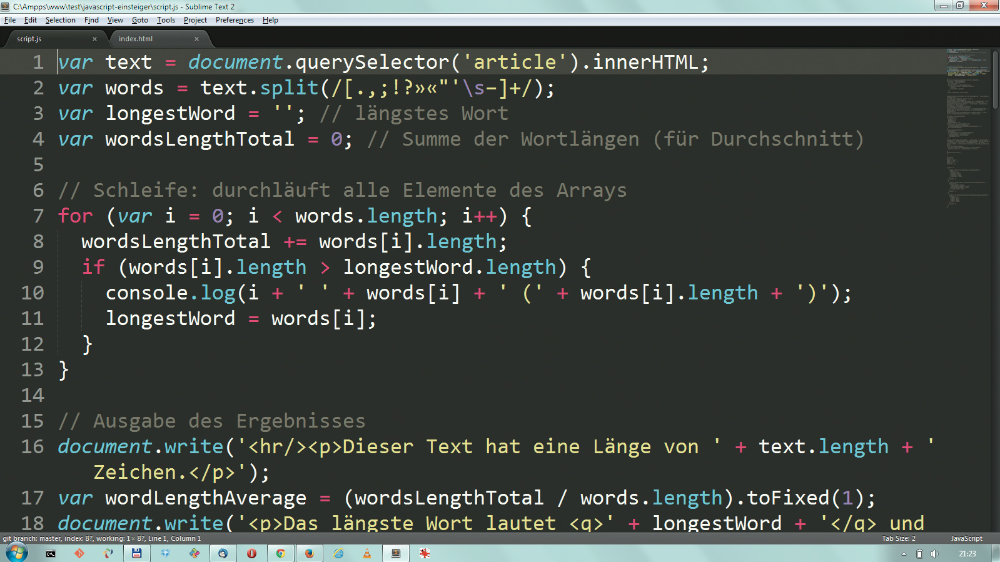
Task: Switch to Firefox in the taskbar
Action: (x=310, y=553)
